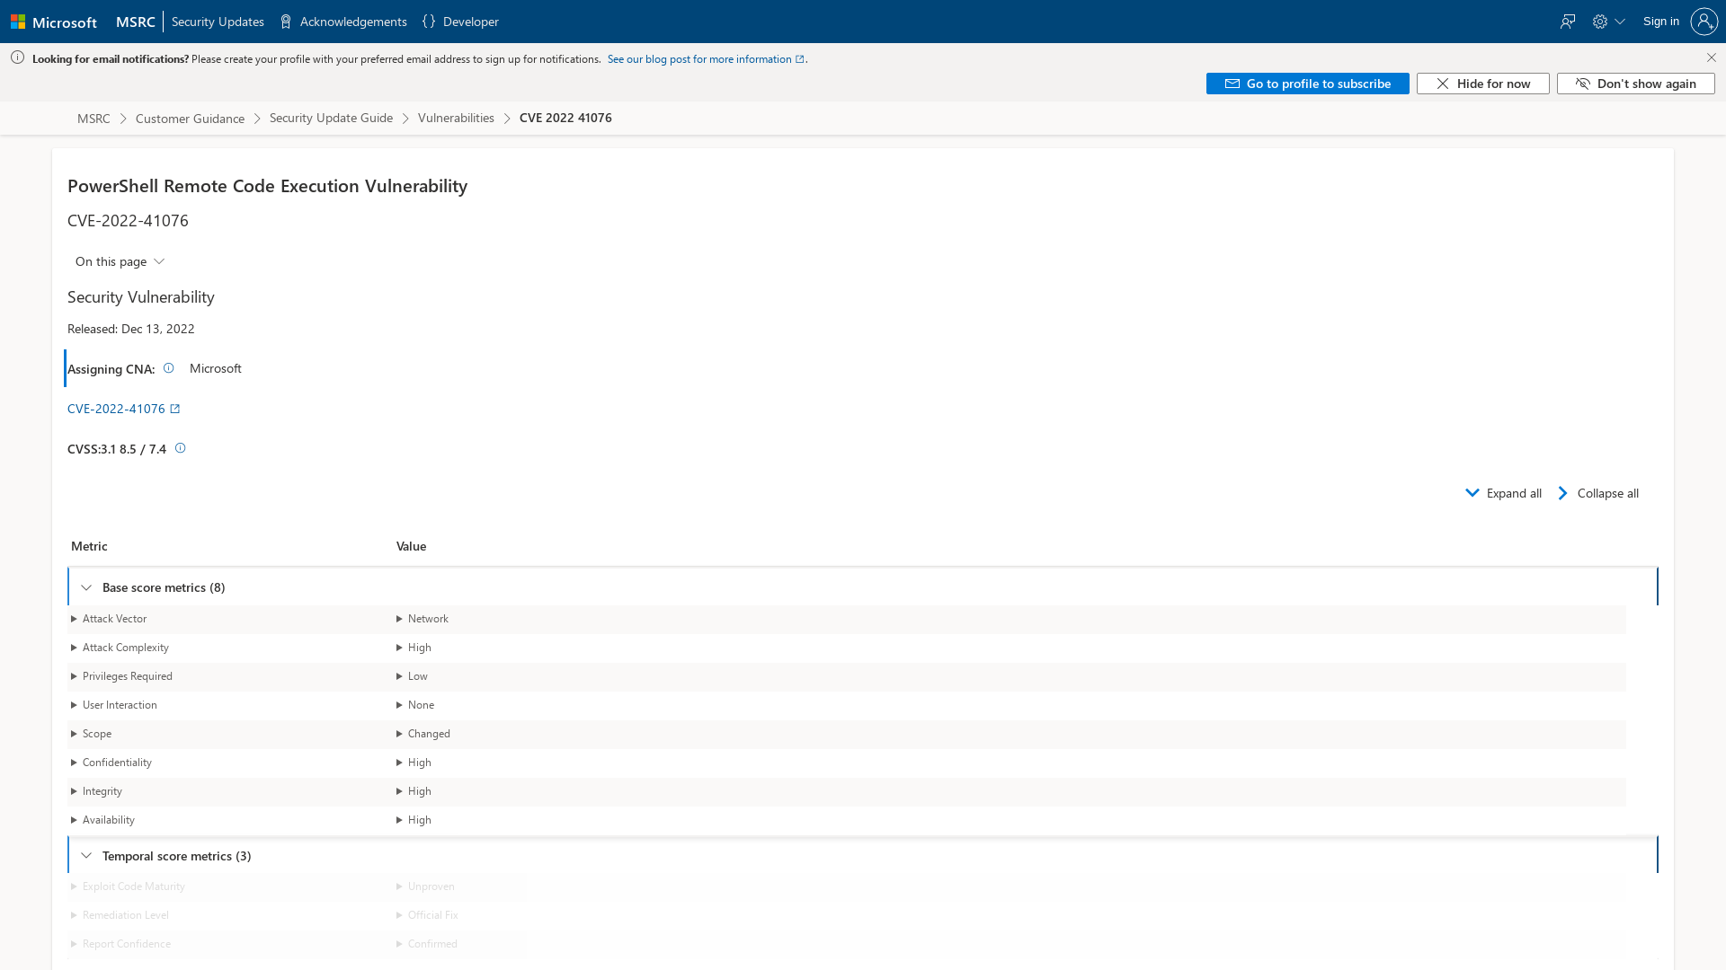Click the info icon in notification banner
1726x970 pixels.
[x=17, y=57]
